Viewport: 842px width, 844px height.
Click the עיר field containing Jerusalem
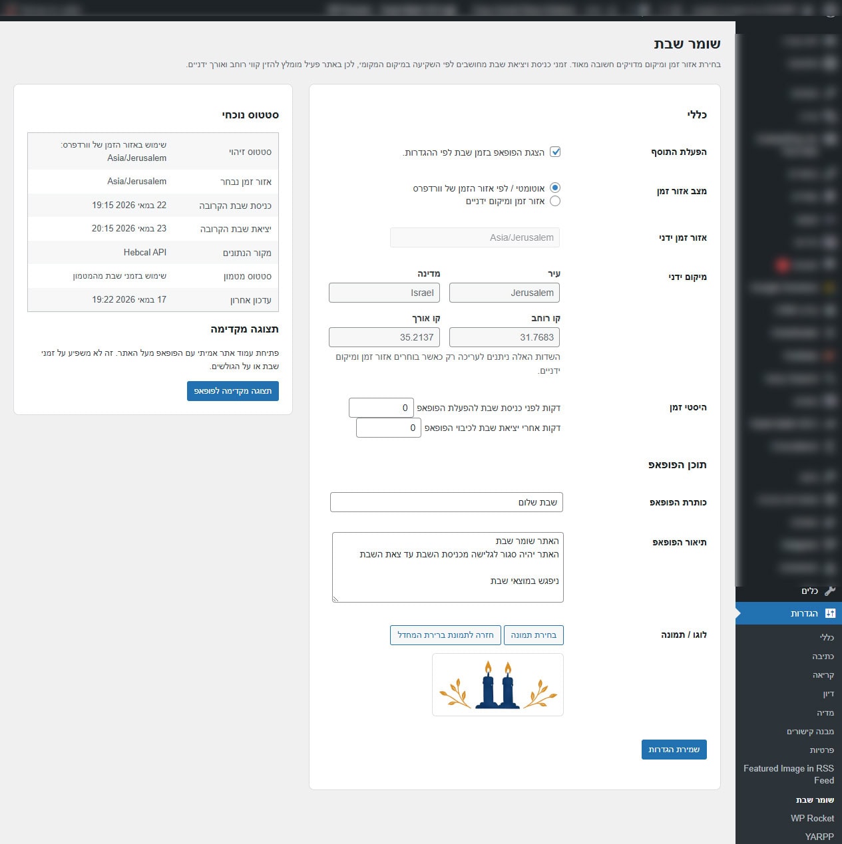point(505,293)
